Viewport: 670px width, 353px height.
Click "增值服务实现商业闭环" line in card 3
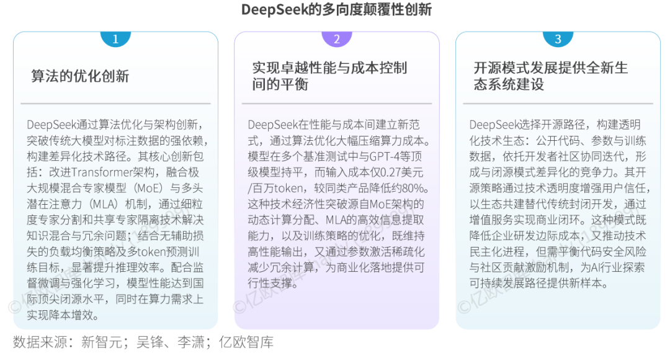click(x=524, y=220)
